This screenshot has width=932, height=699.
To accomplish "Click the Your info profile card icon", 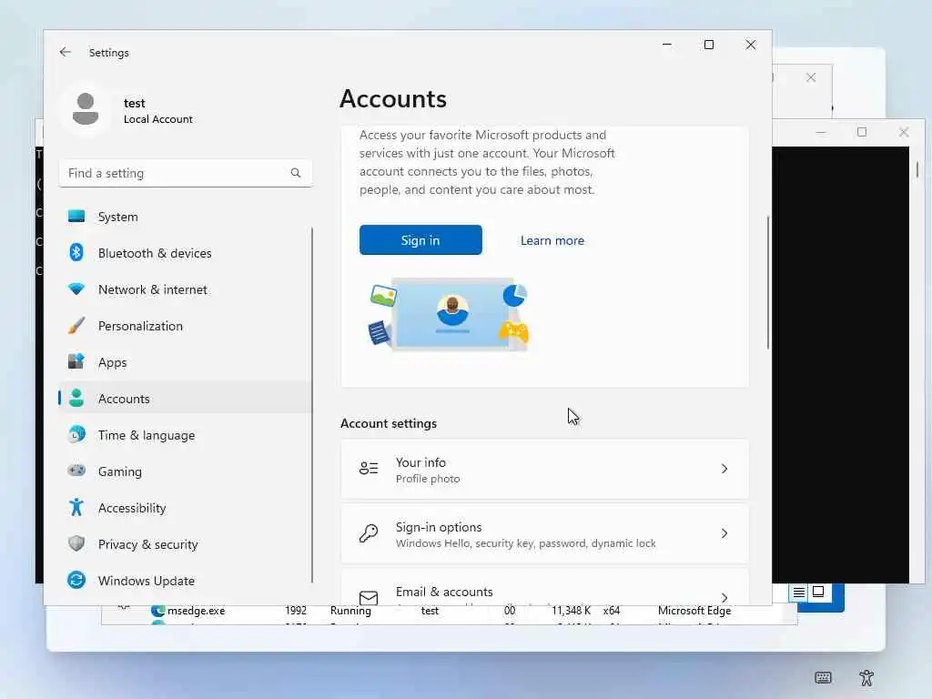I will pos(369,469).
